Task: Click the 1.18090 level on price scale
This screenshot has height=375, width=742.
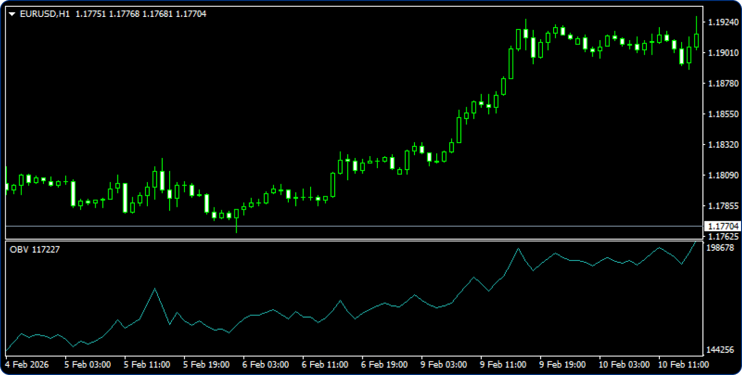Action: [723, 175]
